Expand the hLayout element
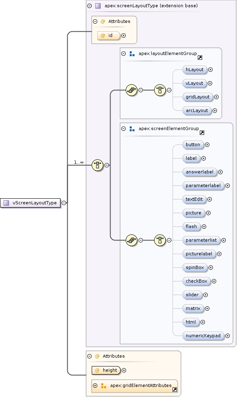This screenshot has width=237, height=397. pos(210,69)
